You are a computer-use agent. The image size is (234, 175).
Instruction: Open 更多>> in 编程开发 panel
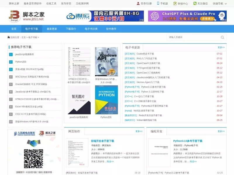tap(221, 131)
